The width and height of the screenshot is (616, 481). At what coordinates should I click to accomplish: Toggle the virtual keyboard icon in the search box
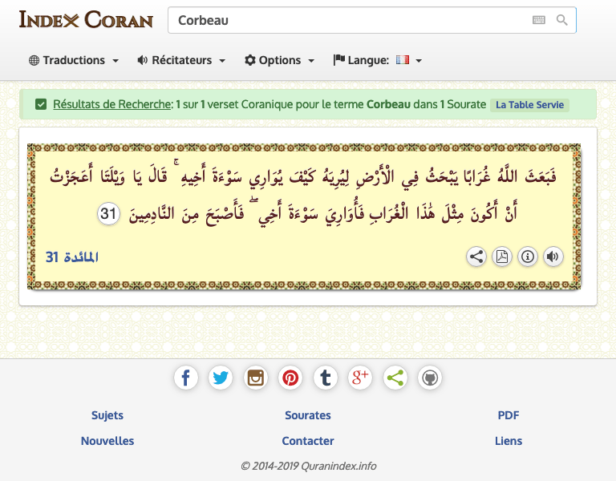click(x=538, y=20)
